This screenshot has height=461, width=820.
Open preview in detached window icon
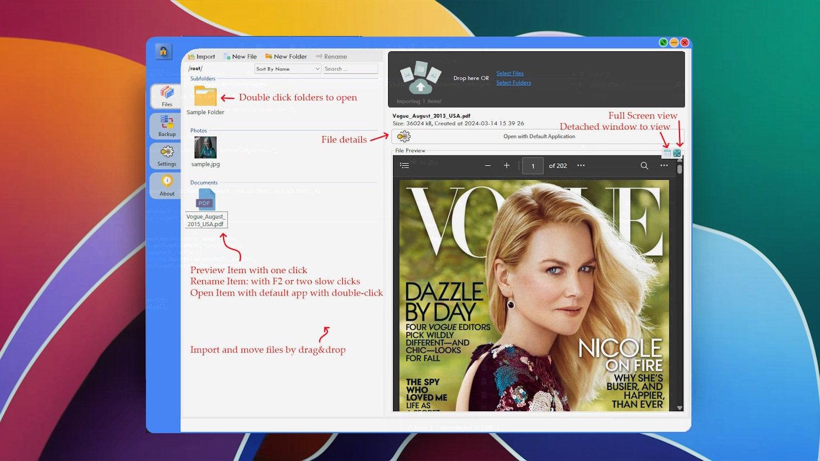[667, 153]
